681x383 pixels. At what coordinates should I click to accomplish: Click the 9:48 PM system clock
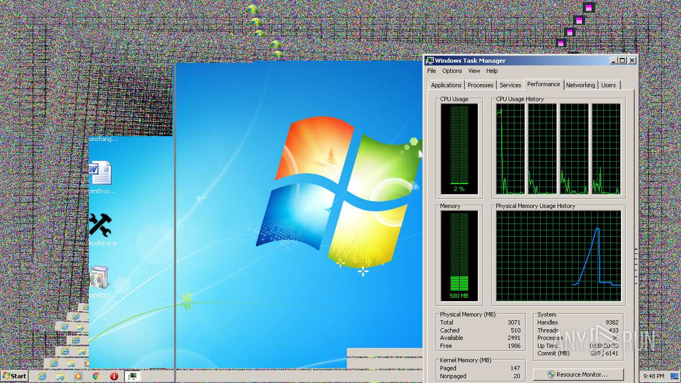(x=653, y=376)
